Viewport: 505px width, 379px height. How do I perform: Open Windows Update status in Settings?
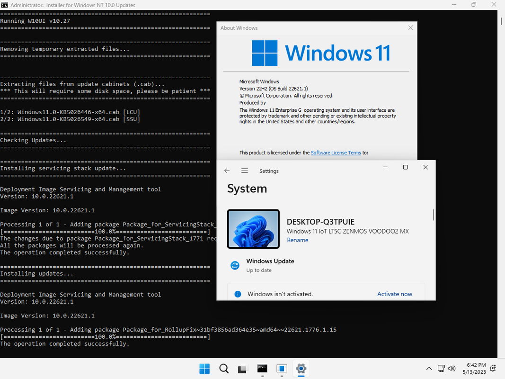click(270, 265)
